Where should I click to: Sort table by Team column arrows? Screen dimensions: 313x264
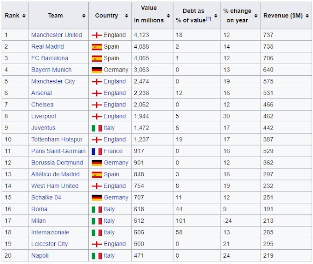click(84, 16)
